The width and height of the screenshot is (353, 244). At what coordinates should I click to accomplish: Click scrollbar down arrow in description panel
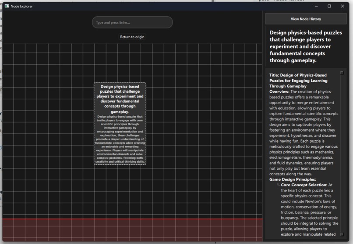click(x=342, y=234)
